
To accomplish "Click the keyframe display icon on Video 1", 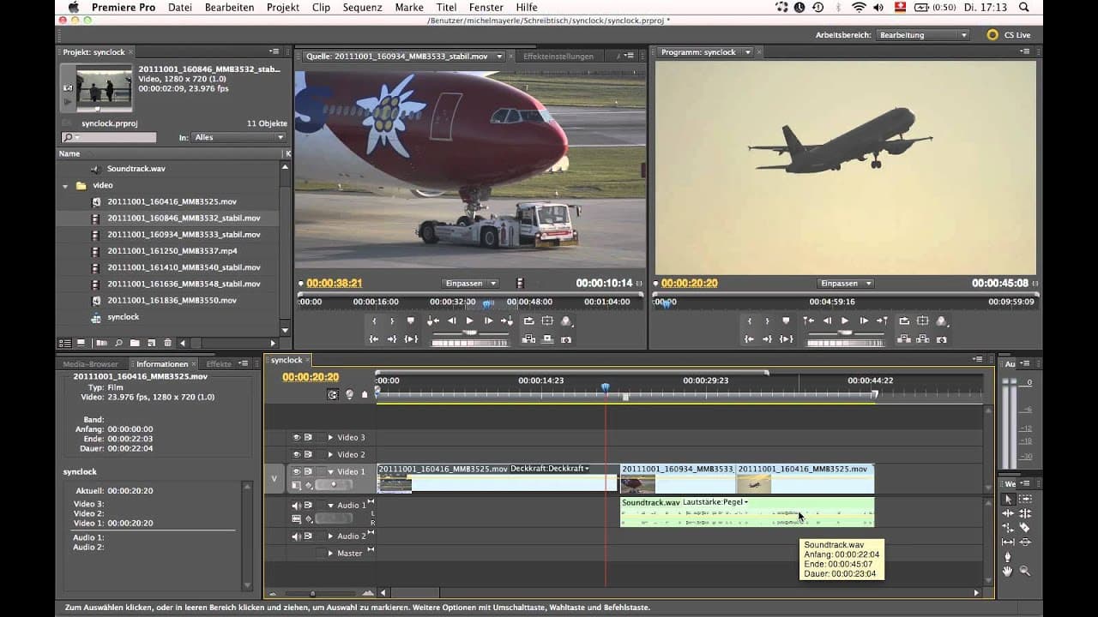I will pos(308,485).
